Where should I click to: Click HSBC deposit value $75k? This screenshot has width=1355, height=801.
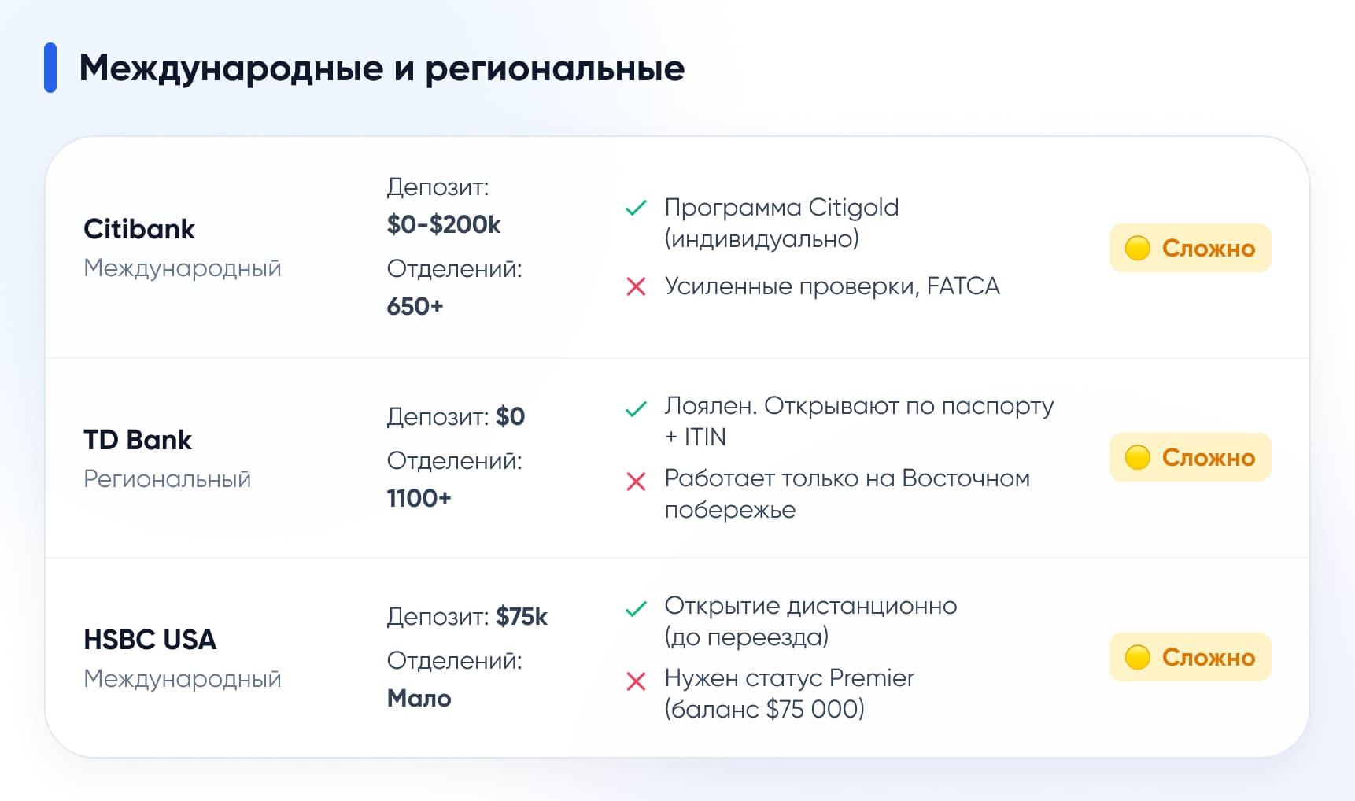pyautogui.click(x=522, y=616)
